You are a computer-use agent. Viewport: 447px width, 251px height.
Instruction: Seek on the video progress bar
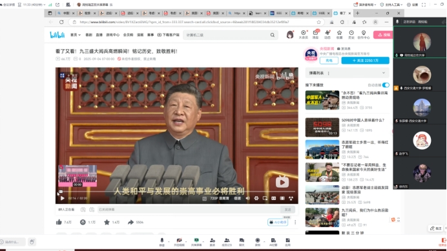(177, 192)
